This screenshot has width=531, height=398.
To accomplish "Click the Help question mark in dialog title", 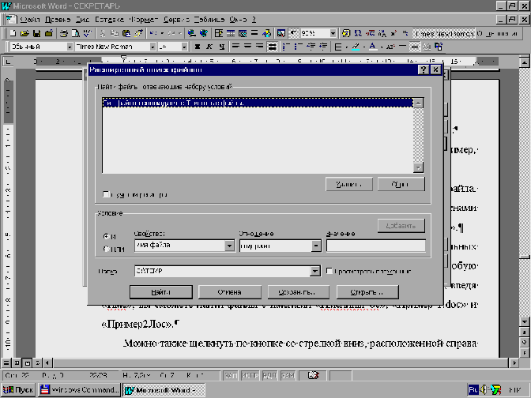I will [423, 70].
